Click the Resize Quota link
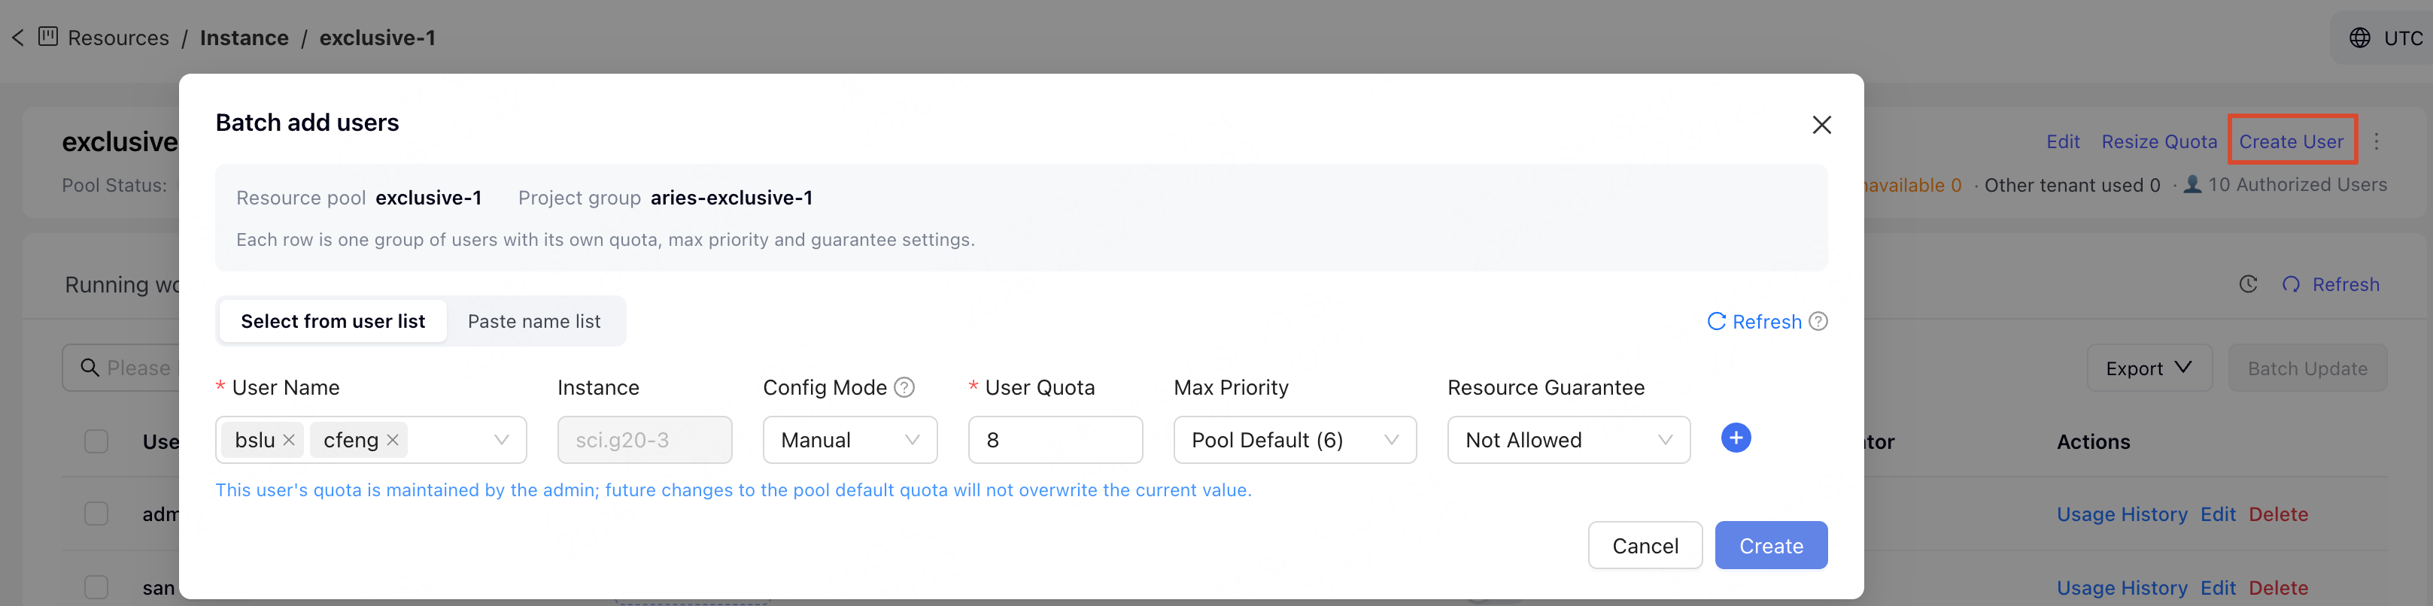The width and height of the screenshot is (2433, 606). point(2159,141)
